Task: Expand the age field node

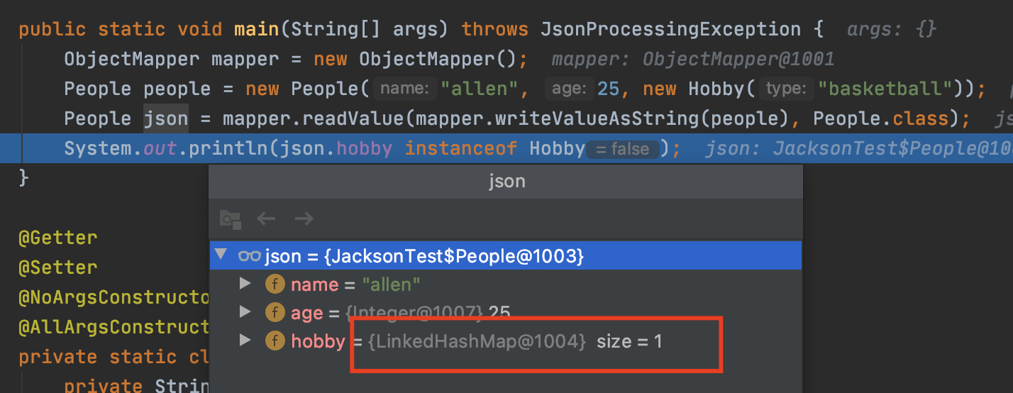Action: (245, 311)
